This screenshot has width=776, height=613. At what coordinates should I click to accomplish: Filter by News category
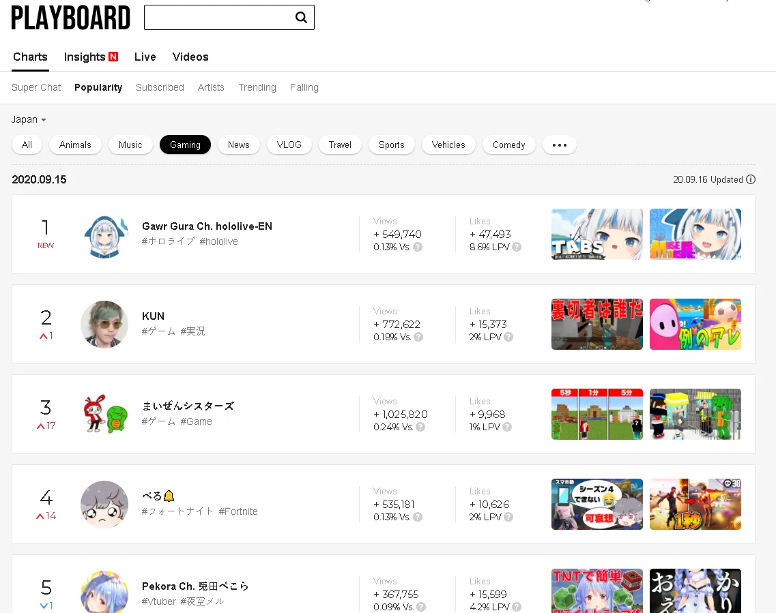[x=239, y=145]
